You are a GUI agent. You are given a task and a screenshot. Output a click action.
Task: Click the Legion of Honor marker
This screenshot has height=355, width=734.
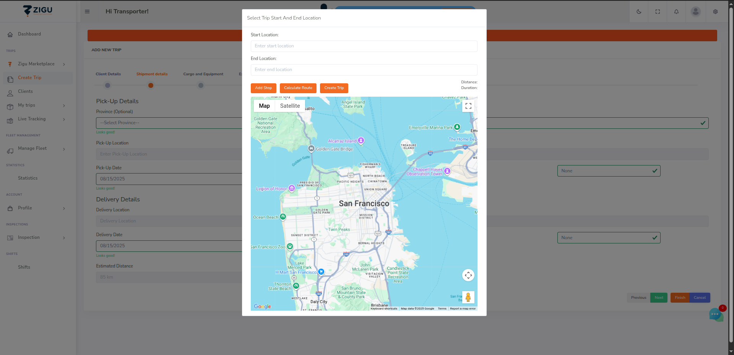pos(292,188)
